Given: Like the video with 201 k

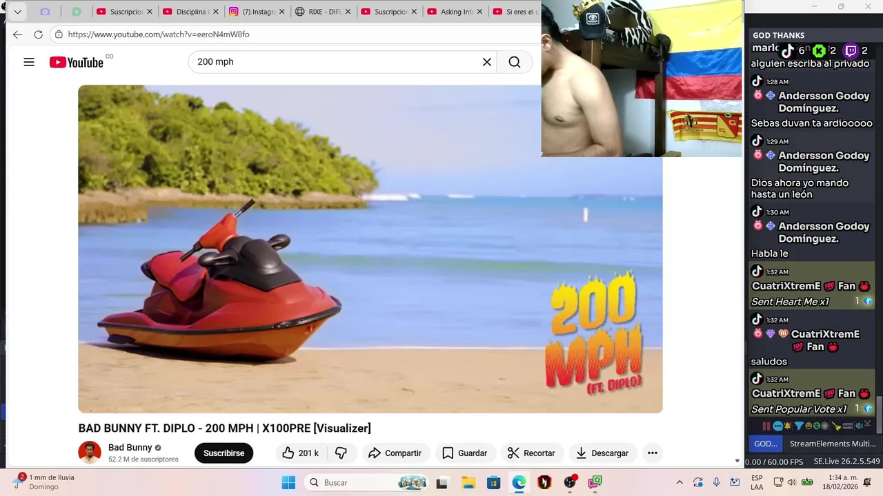Looking at the screenshot, I should [301, 453].
